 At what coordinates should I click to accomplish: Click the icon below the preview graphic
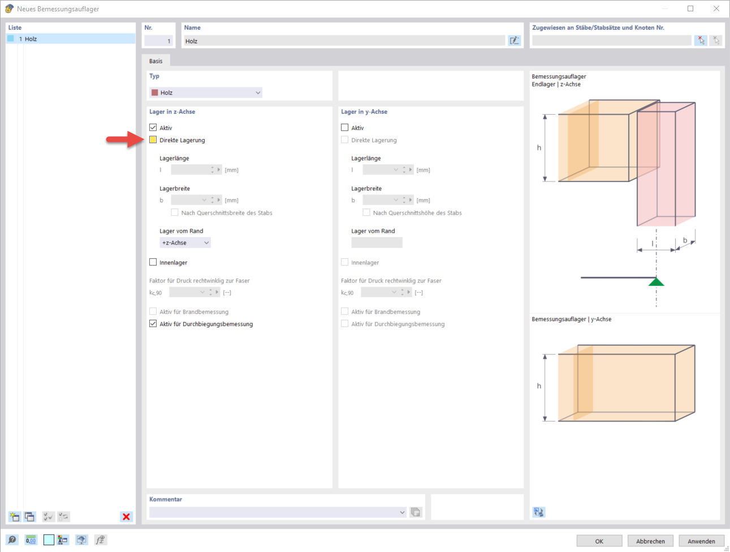538,512
